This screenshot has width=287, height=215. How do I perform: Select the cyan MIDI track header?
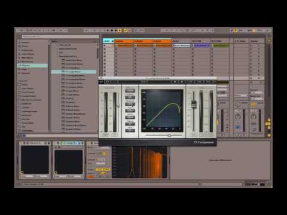108,41
